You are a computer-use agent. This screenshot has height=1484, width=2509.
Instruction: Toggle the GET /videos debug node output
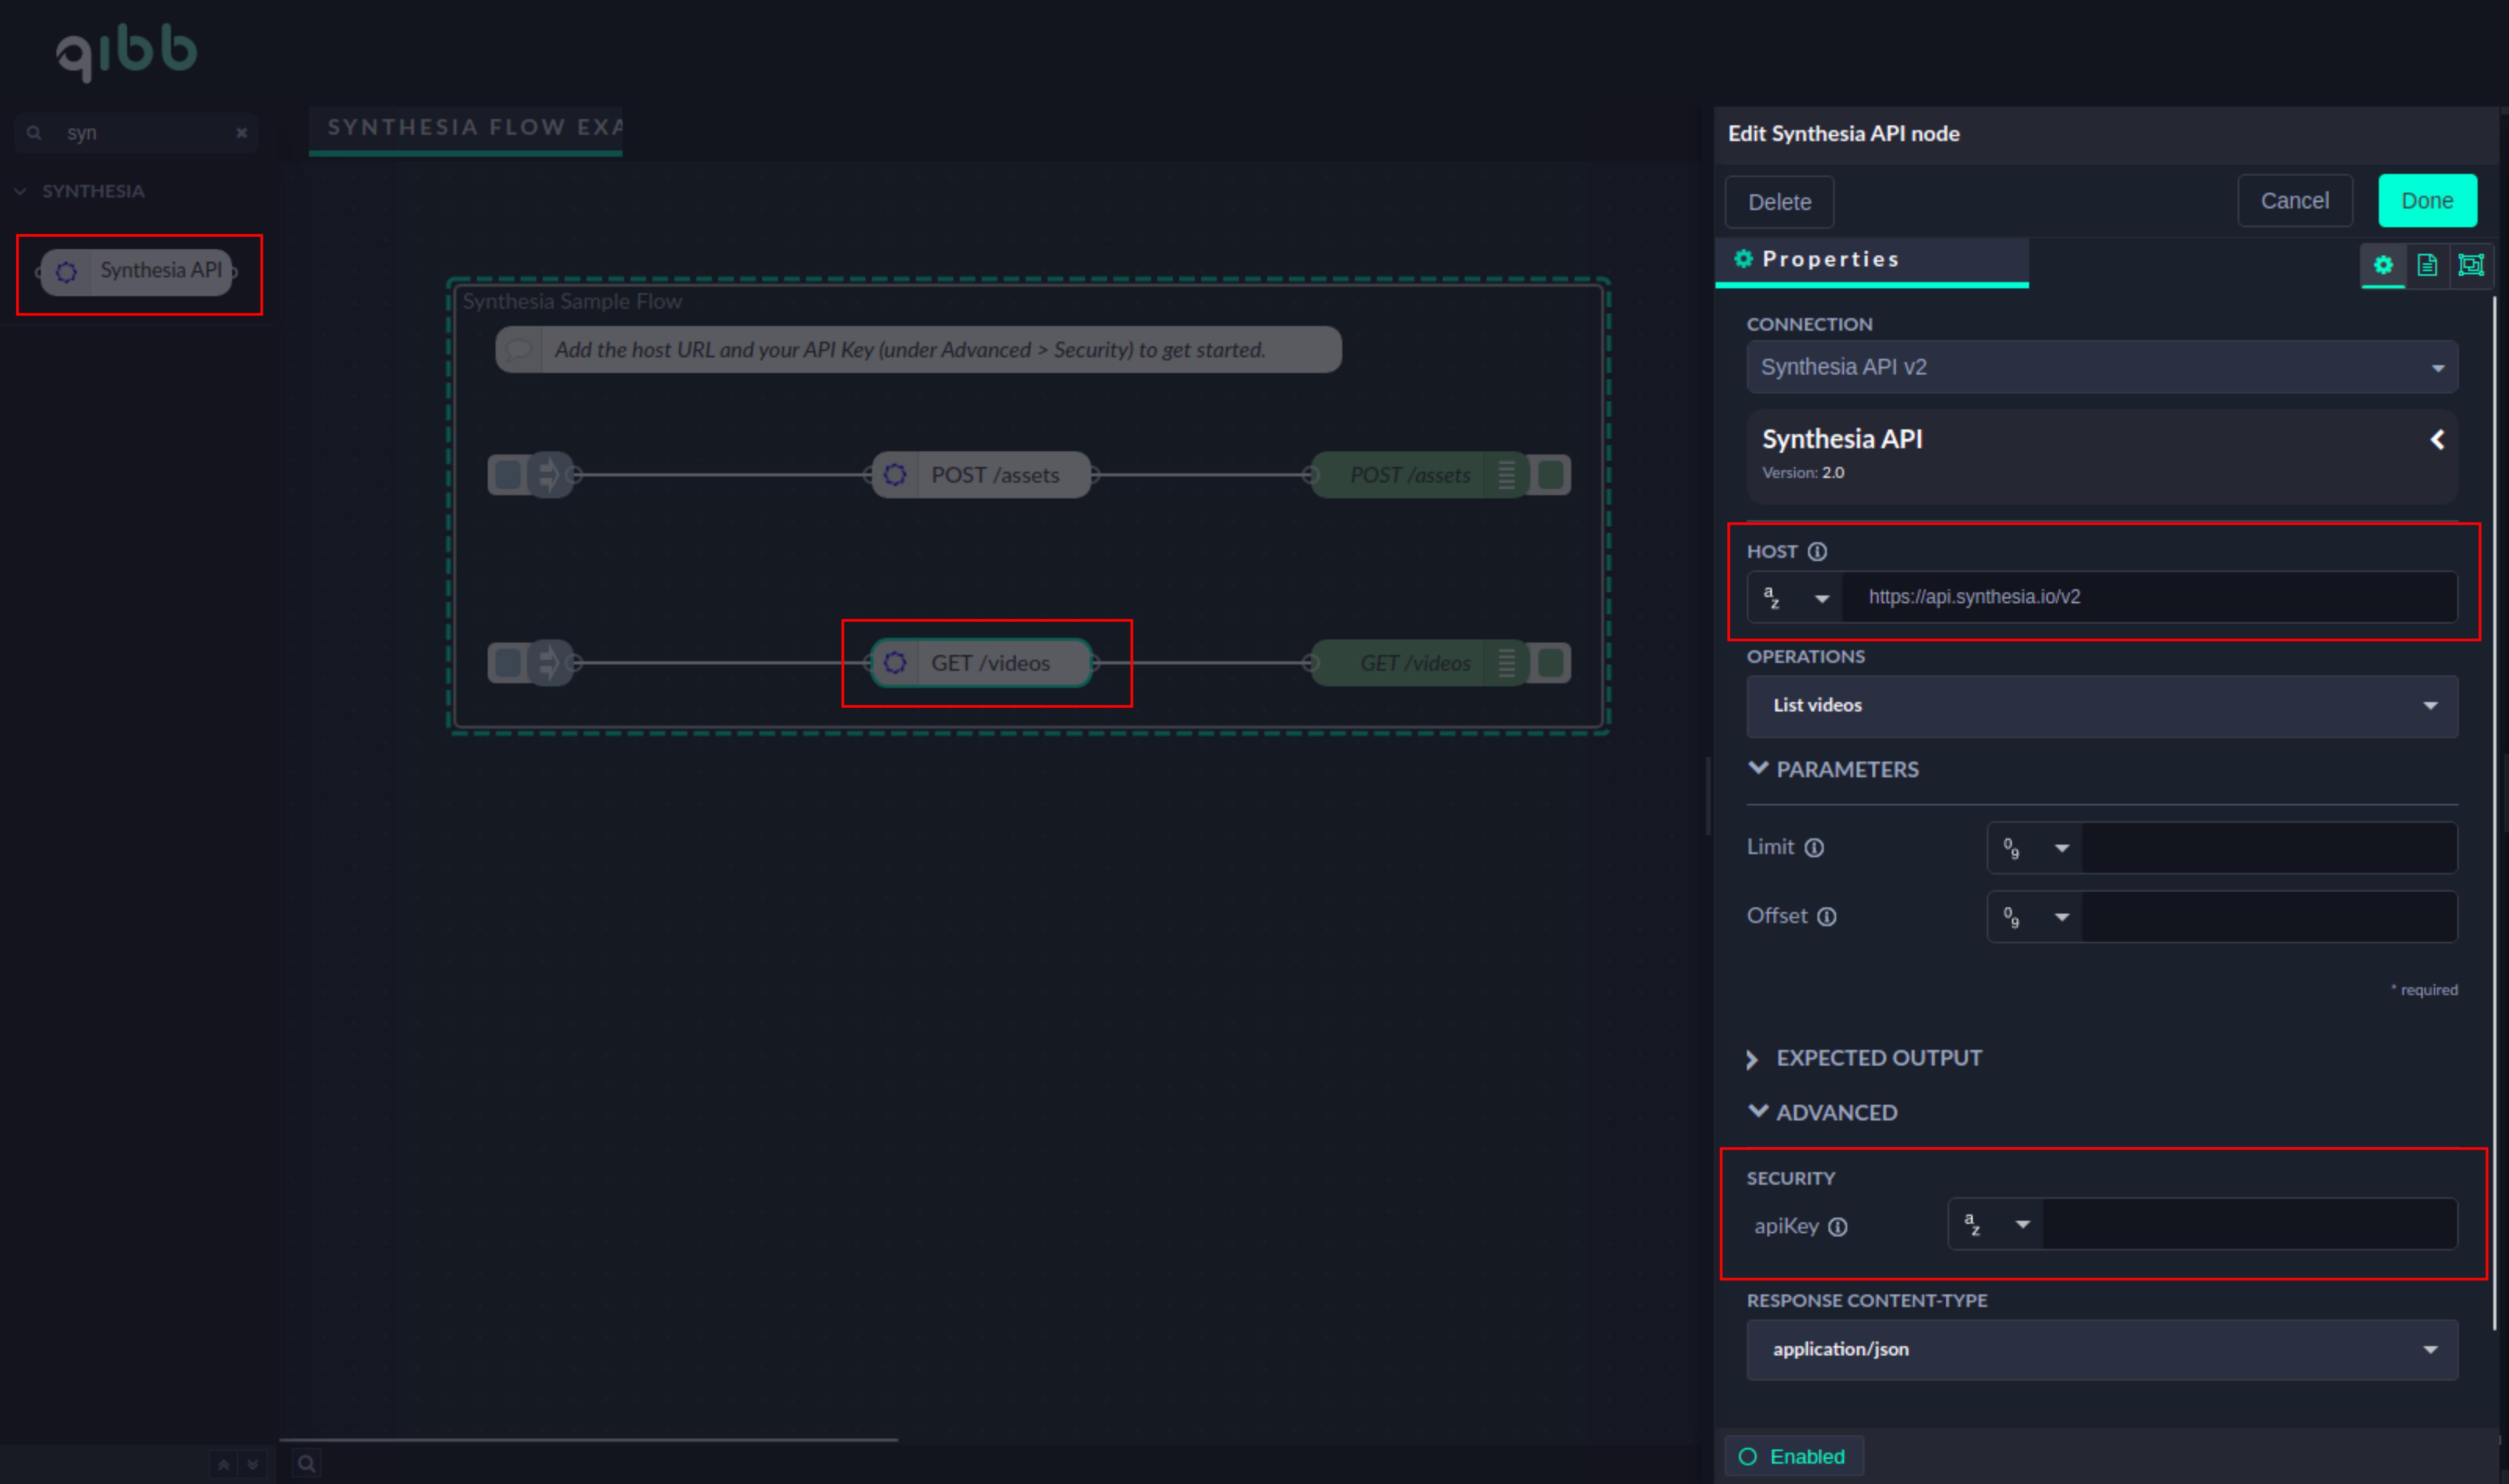pyautogui.click(x=1551, y=663)
